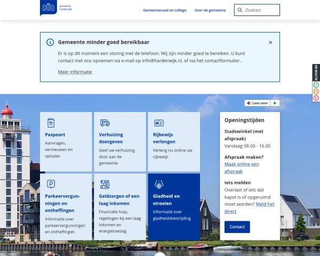Open Verhuizing doorgeven heading link
The height and width of the screenshot is (256, 320).
pyautogui.click(x=111, y=138)
